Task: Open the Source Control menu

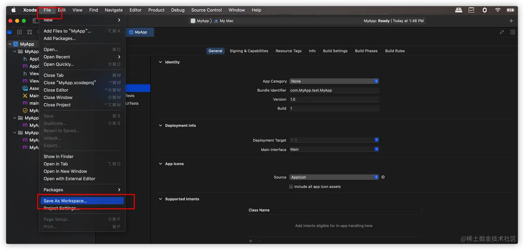Action: 207,10
